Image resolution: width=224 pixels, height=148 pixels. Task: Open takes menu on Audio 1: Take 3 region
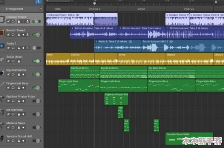pyautogui.click(x=96, y=41)
